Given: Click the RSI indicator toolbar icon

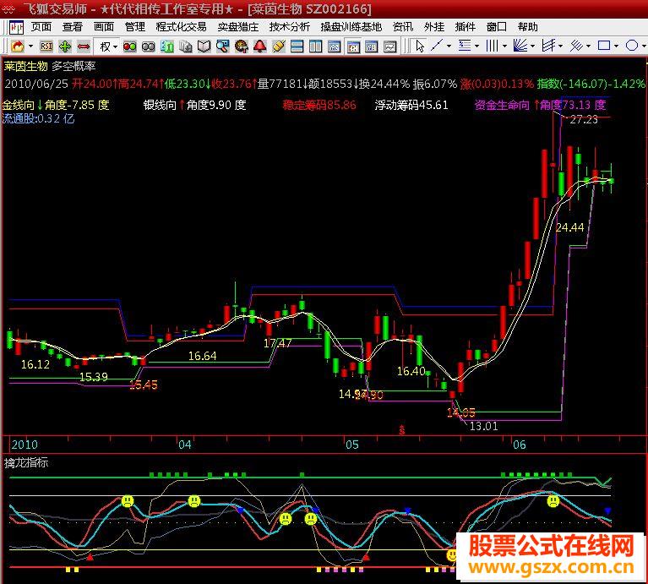Looking at the screenshot, I should point(46,46).
